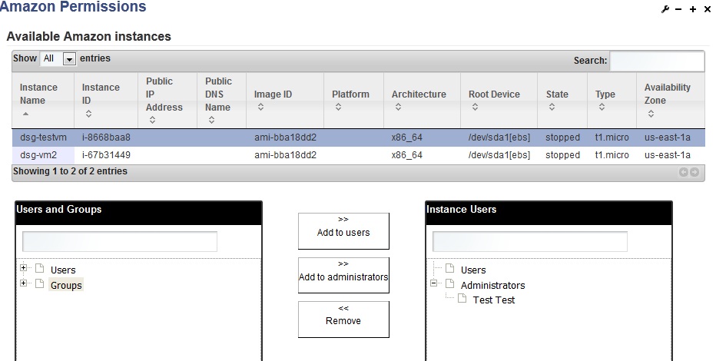This screenshot has height=361, width=716.
Task: Click stopped state of dsg-vm2
Action: click(562, 155)
